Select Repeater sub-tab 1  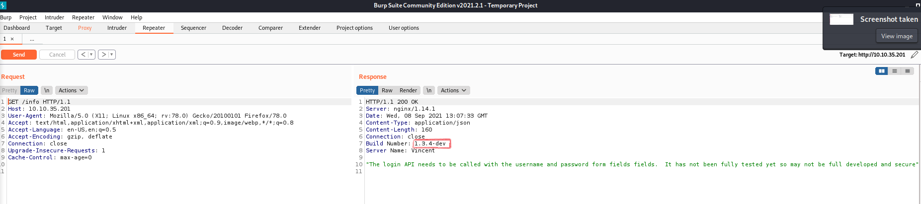click(x=5, y=39)
